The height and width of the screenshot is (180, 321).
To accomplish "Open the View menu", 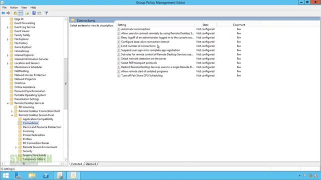I will (24, 7).
